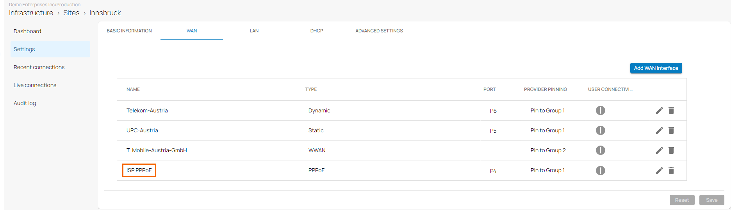Click user connectivity status icon for UPC-Austria
Screen dimensions: 731x210
click(600, 130)
